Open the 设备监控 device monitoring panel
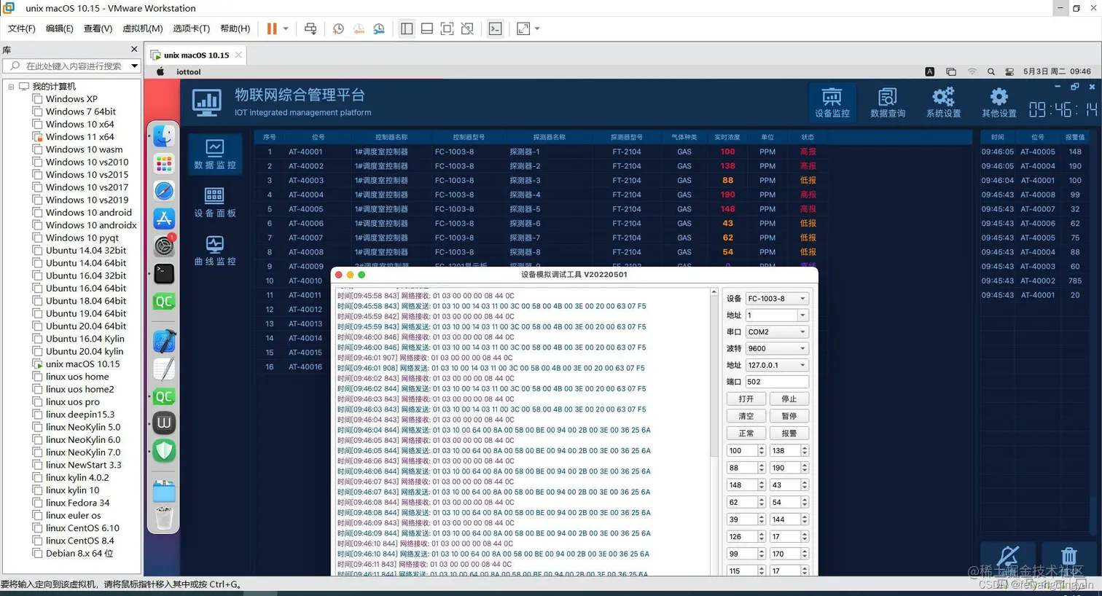This screenshot has width=1102, height=596. pos(832,101)
